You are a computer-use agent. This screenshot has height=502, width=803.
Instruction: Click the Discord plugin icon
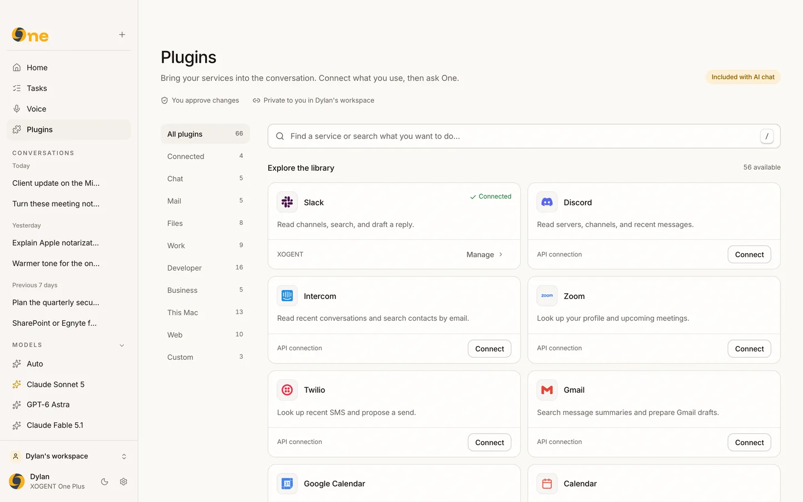547,202
